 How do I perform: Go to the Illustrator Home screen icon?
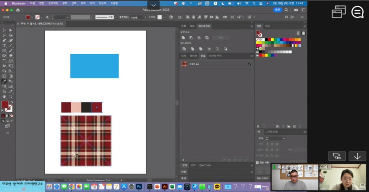tap(18, 10)
